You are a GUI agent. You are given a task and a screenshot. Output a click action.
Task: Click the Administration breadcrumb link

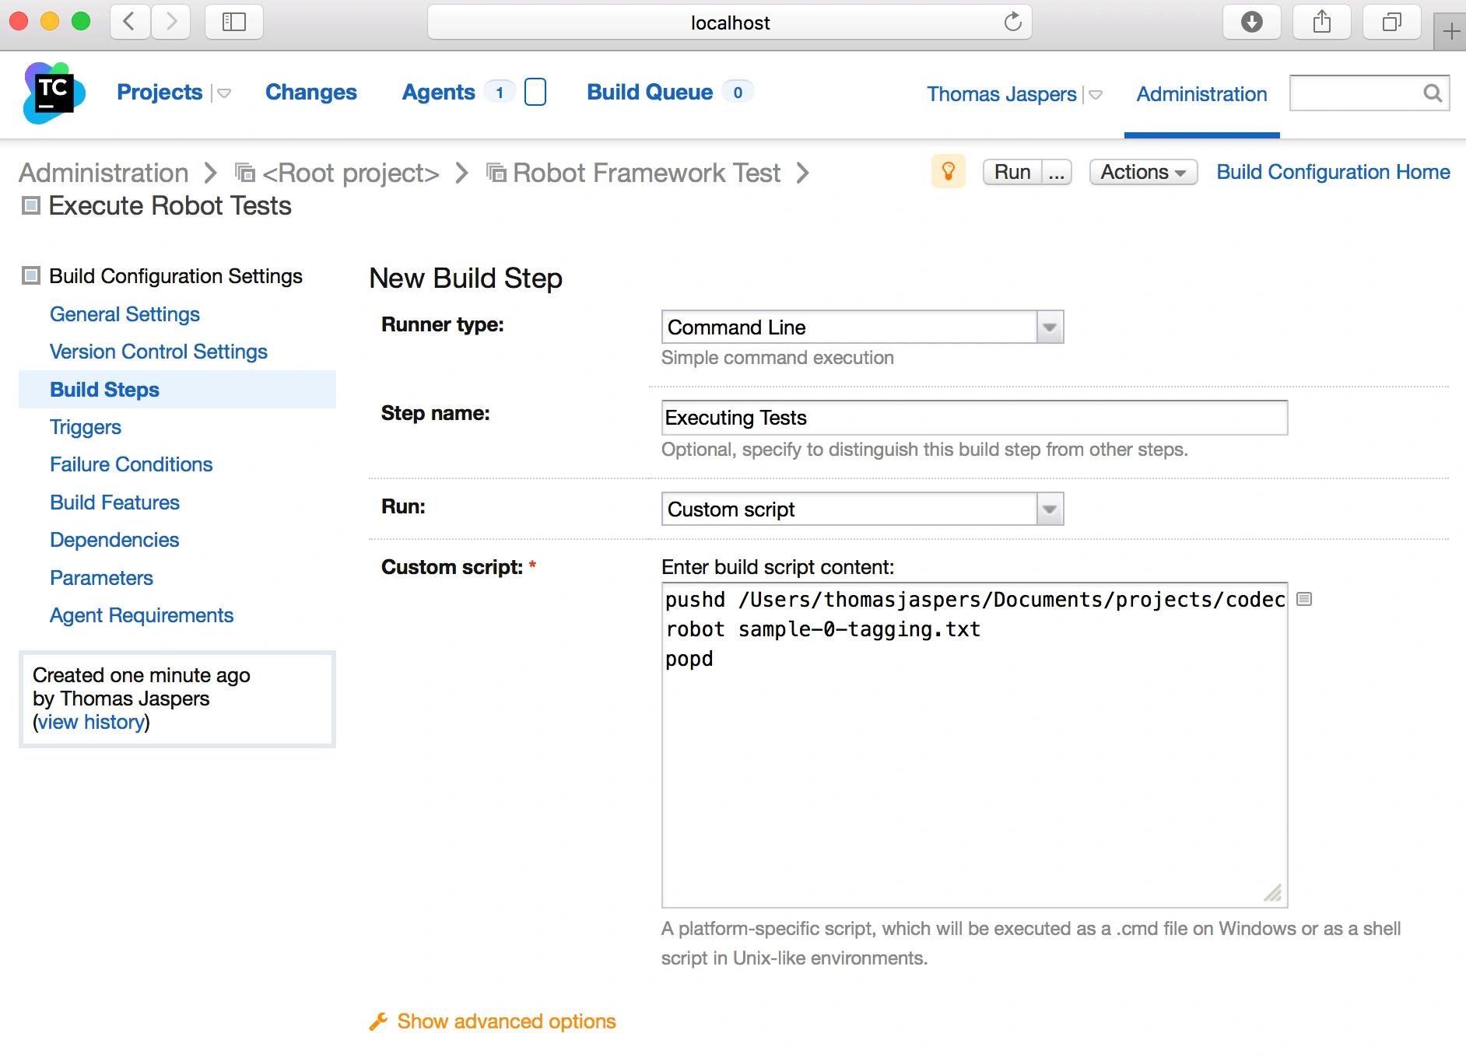103,173
